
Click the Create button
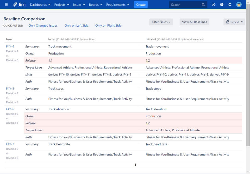pos(141,4)
